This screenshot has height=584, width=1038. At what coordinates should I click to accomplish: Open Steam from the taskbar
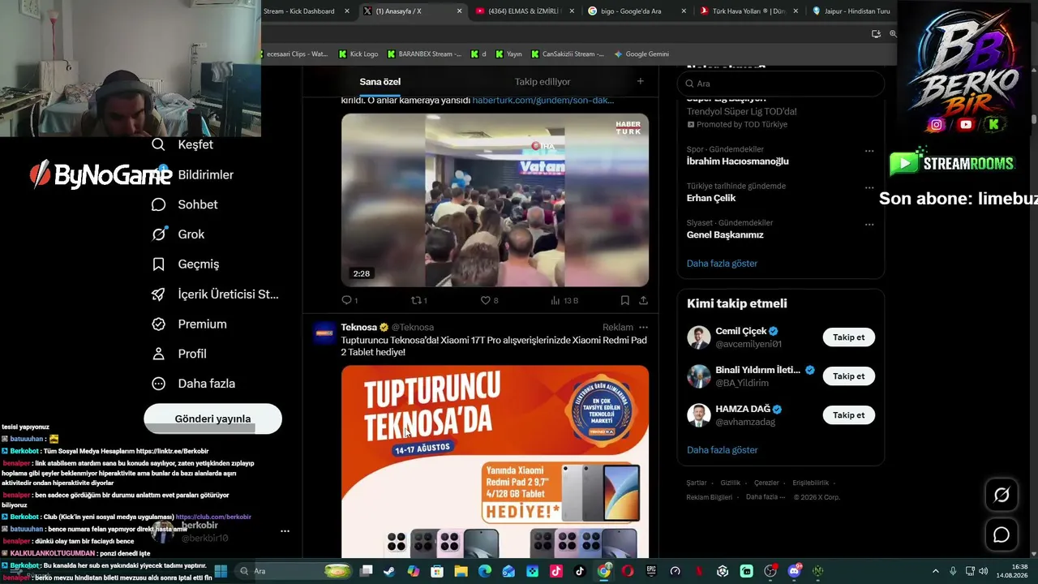pos(389,571)
